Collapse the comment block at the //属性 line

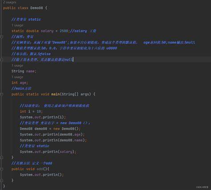click(x=2, y=36)
